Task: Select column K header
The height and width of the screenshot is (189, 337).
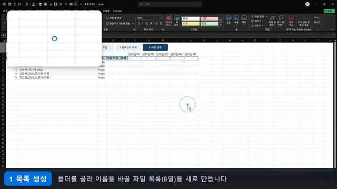Action: point(204,40)
